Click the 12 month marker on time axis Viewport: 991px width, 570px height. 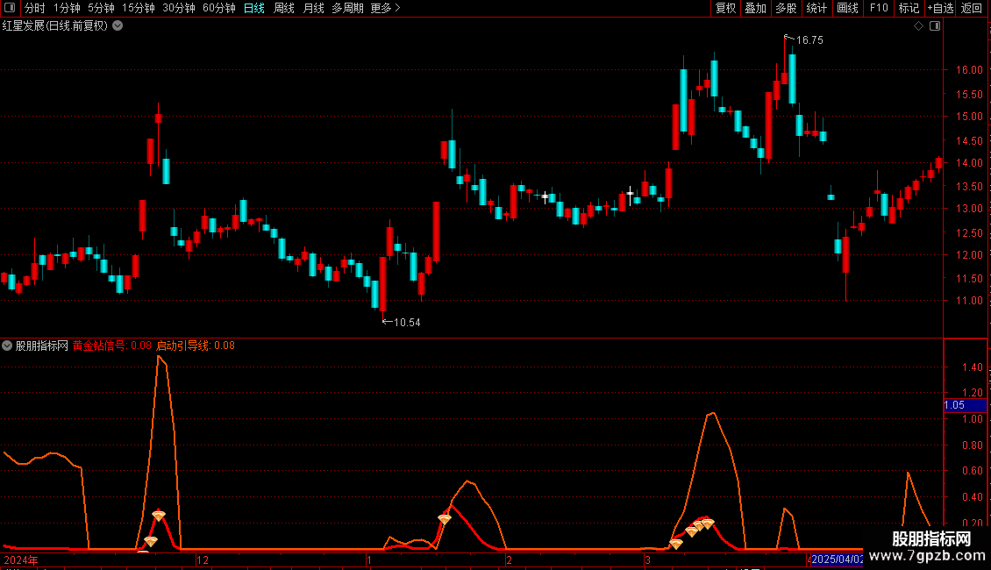(x=203, y=559)
